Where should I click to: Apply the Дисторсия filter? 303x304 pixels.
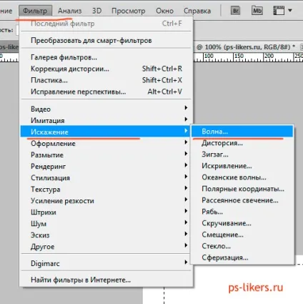pyautogui.click(x=242, y=143)
